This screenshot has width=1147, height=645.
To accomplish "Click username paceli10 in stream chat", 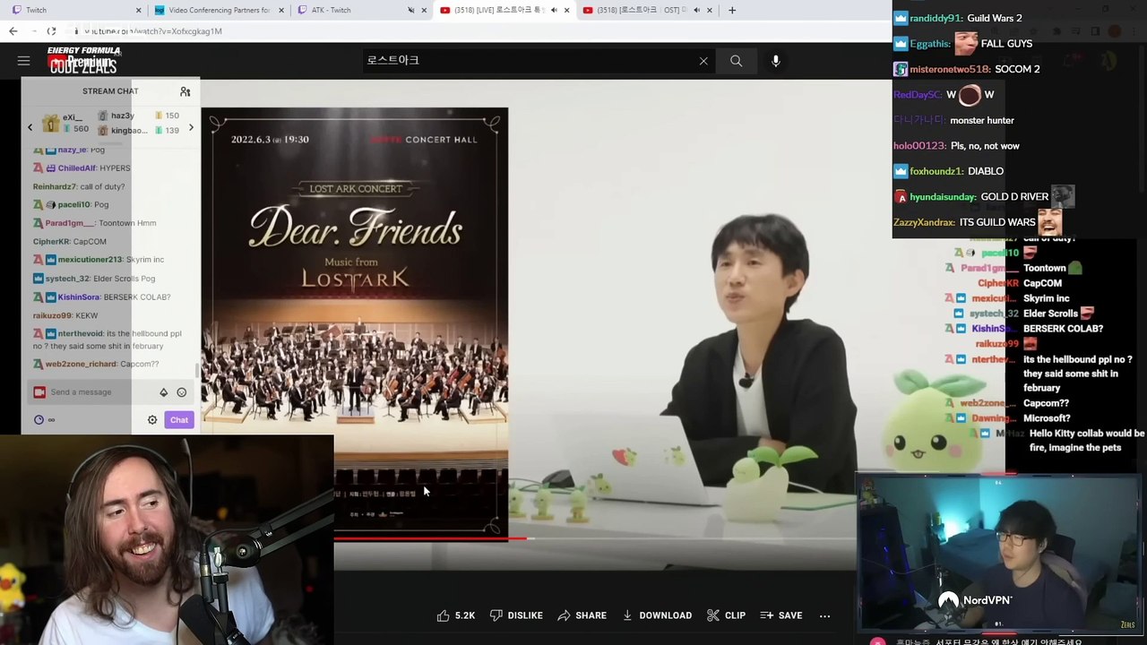I will pyautogui.click(x=74, y=204).
